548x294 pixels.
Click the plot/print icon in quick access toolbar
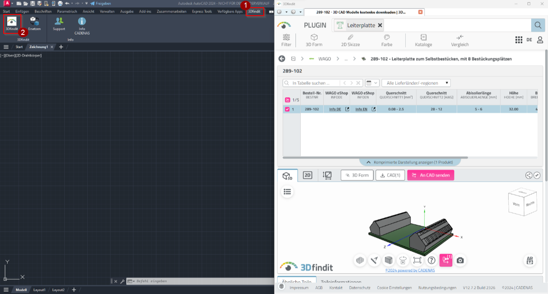[x=60, y=3]
